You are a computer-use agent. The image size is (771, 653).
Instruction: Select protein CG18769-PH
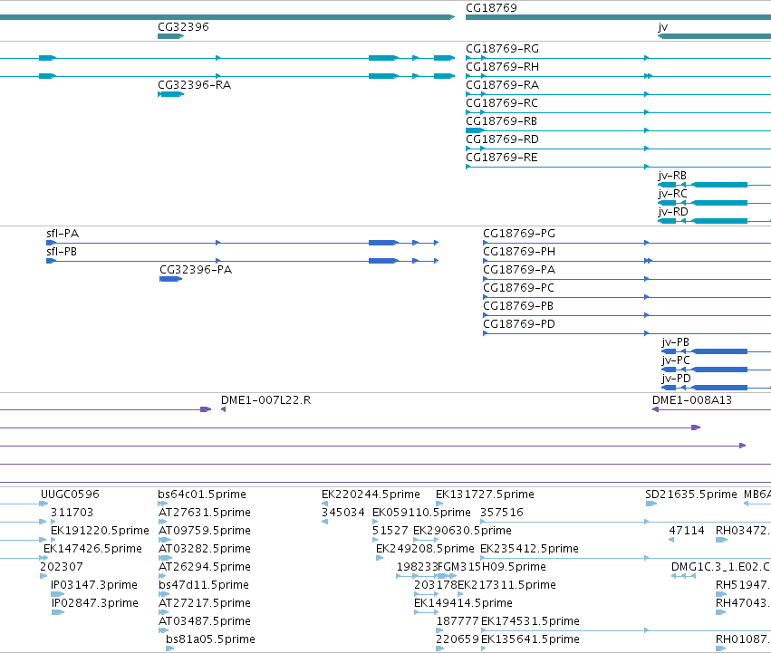(x=519, y=252)
